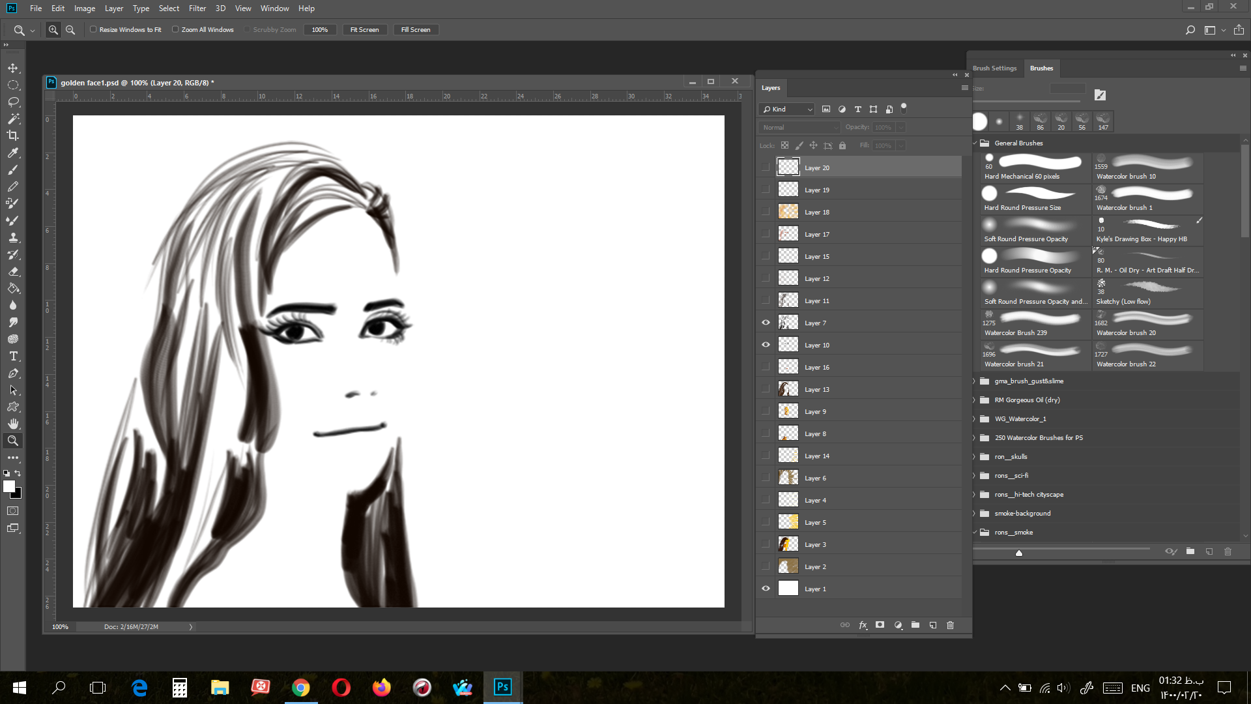The image size is (1251, 704).
Task: Select the Paint Bucket tool
Action: coord(13,288)
